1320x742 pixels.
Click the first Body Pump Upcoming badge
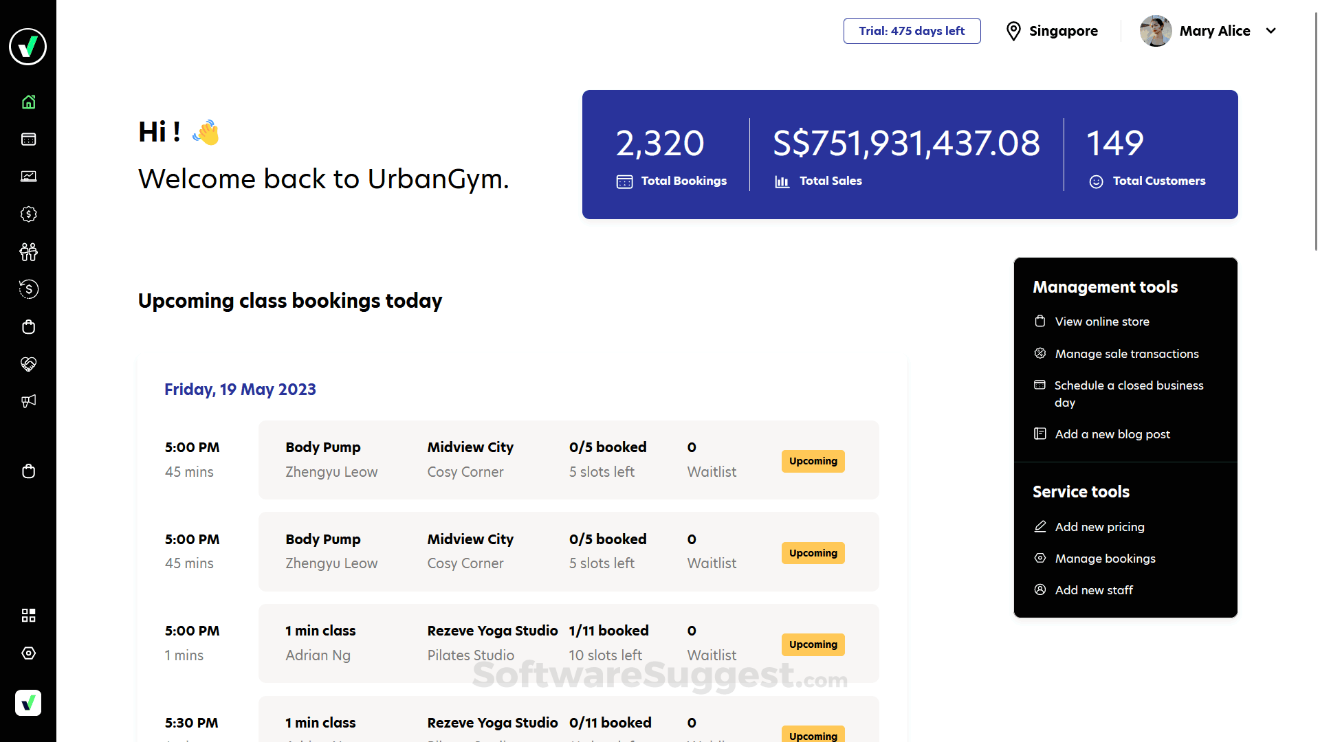(x=813, y=461)
